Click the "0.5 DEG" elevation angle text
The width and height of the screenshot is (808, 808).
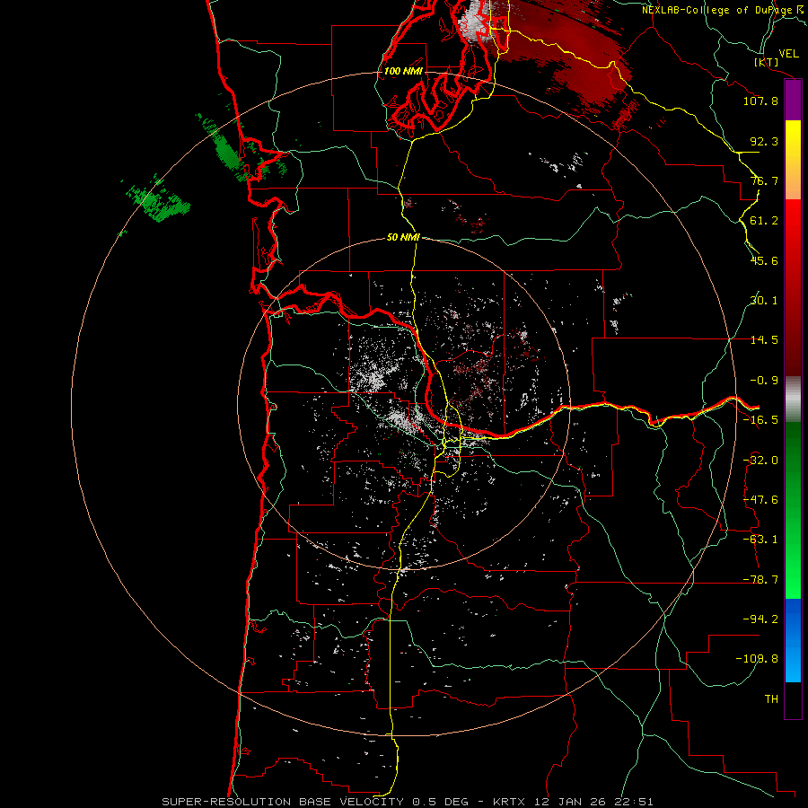pos(441,802)
